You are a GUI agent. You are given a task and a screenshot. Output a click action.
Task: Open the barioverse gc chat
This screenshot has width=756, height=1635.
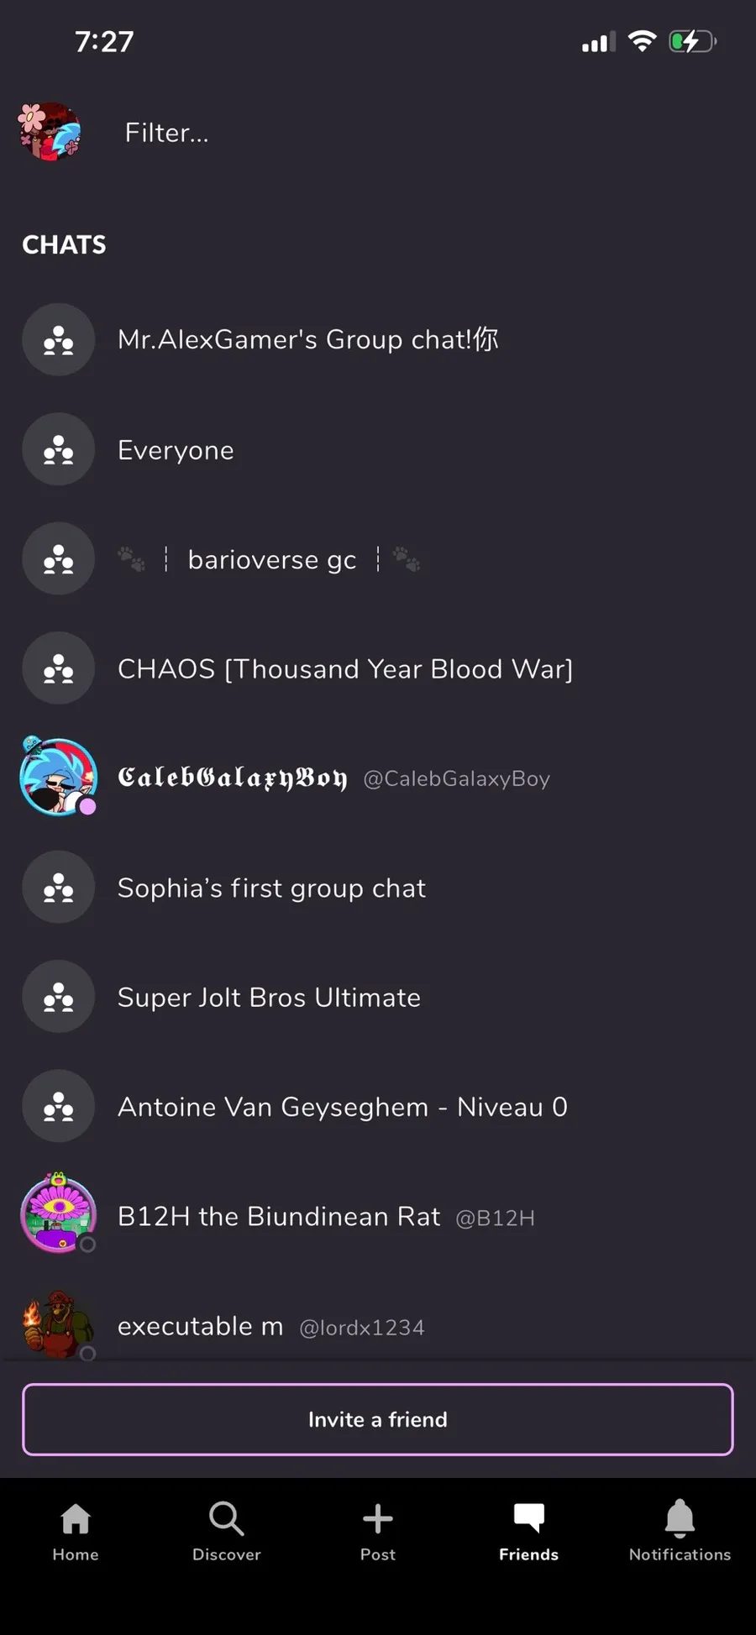(271, 559)
